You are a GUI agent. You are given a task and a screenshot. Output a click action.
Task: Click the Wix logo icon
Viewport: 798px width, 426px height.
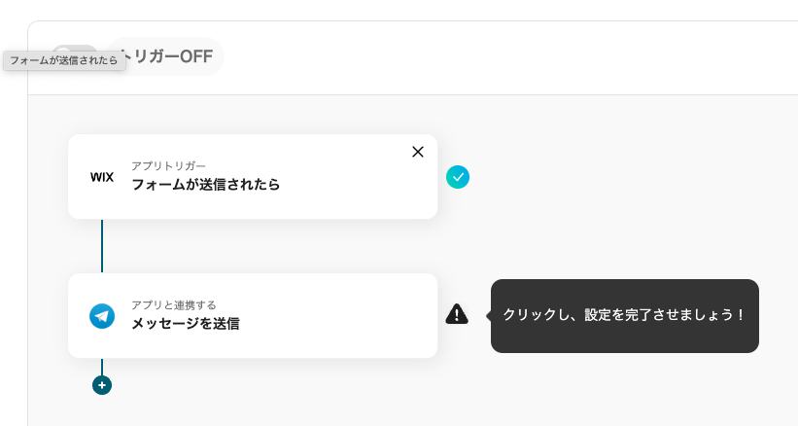[102, 177]
